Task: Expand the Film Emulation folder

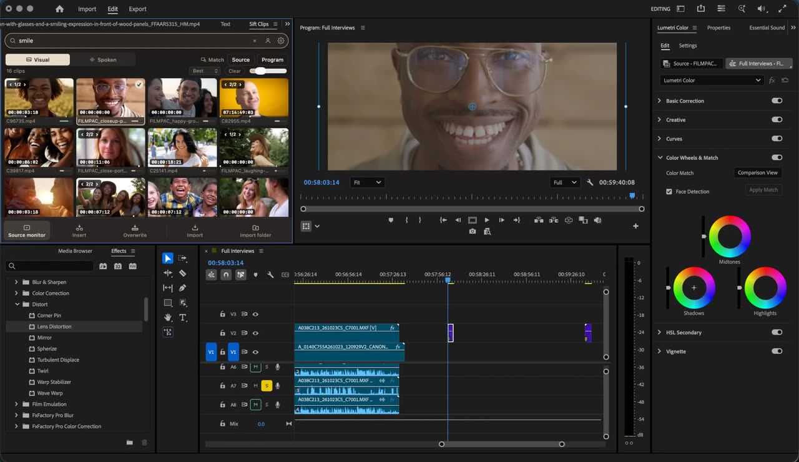Action: (17, 404)
